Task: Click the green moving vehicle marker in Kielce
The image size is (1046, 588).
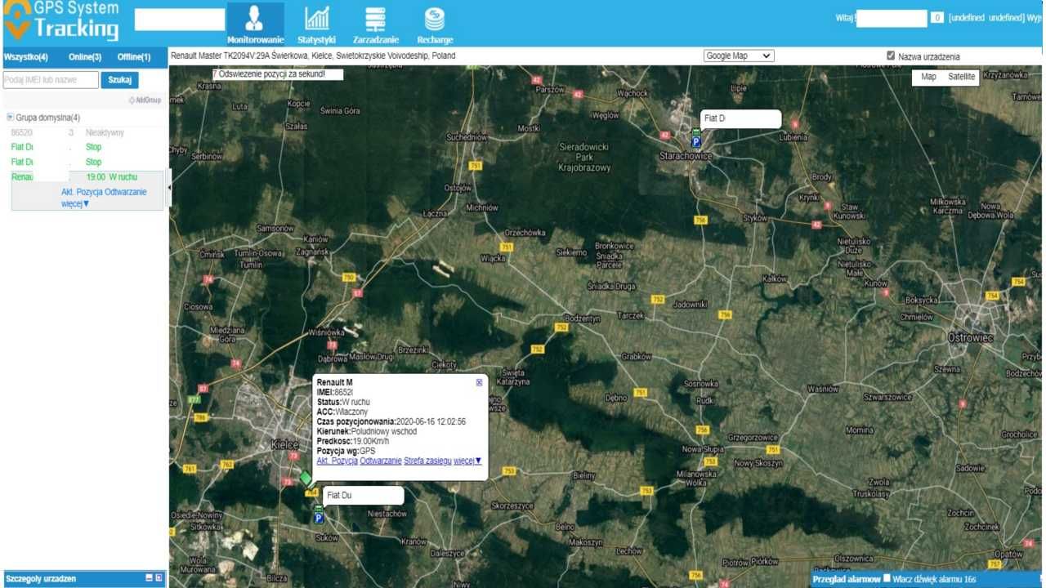Action: click(x=306, y=477)
